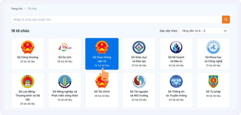Viewport: 241px width, 115px height.
Task: Click '34 bộ dữ liệu' text
Action: (102, 65)
